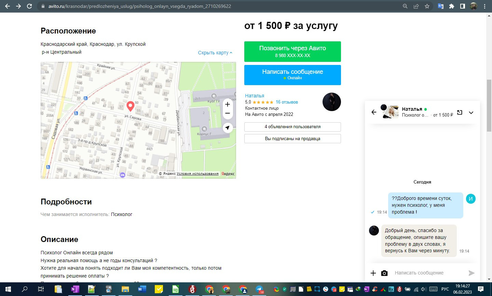
Task: Click the page vertical scrollbar thumb
Action: (489, 105)
